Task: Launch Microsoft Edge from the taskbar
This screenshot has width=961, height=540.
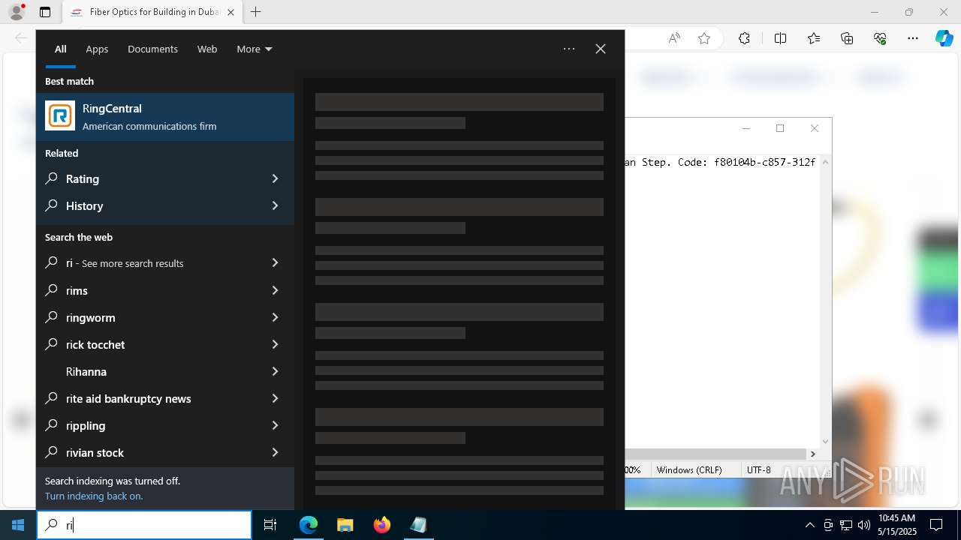Action: [309, 525]
